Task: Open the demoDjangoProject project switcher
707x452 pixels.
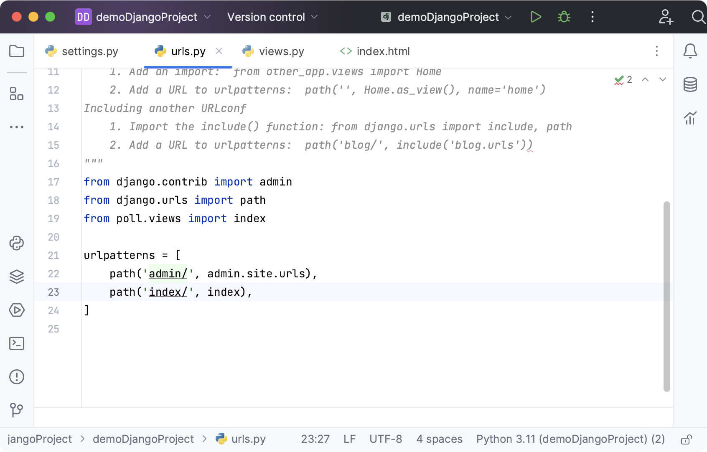Action: click(x=144, y=17)
